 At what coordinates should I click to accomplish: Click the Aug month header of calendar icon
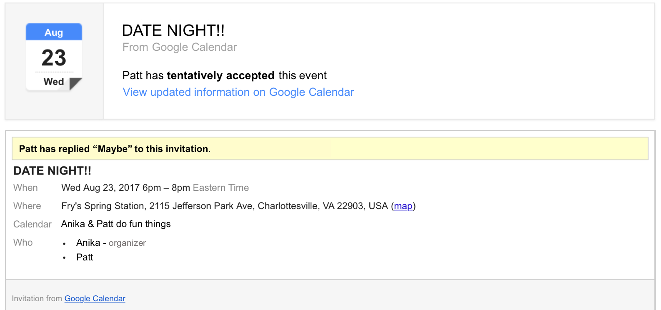pyautogui.click(x=54, y=32)
